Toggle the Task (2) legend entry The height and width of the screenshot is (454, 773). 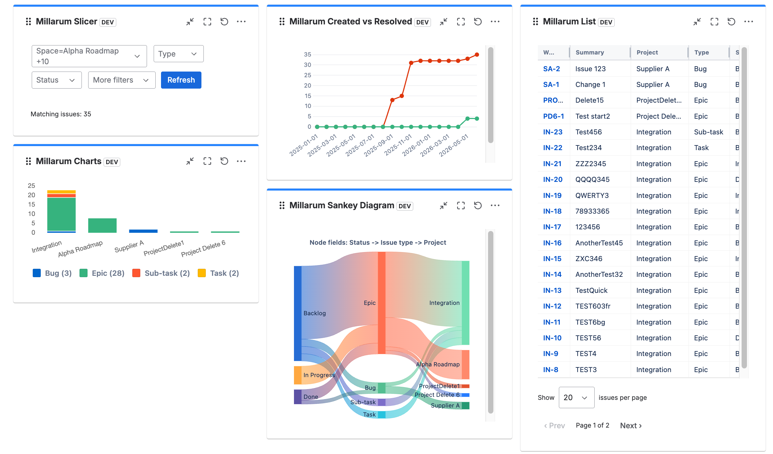(x=218, y=273)
